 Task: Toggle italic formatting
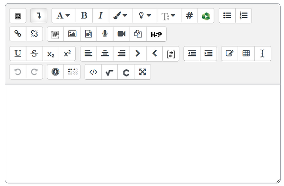point(101,16)
